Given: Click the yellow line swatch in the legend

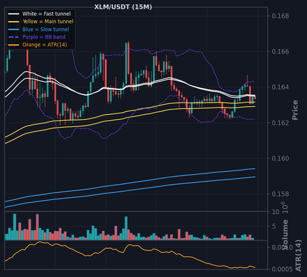Looking at the screenshot, I should 14,22.
